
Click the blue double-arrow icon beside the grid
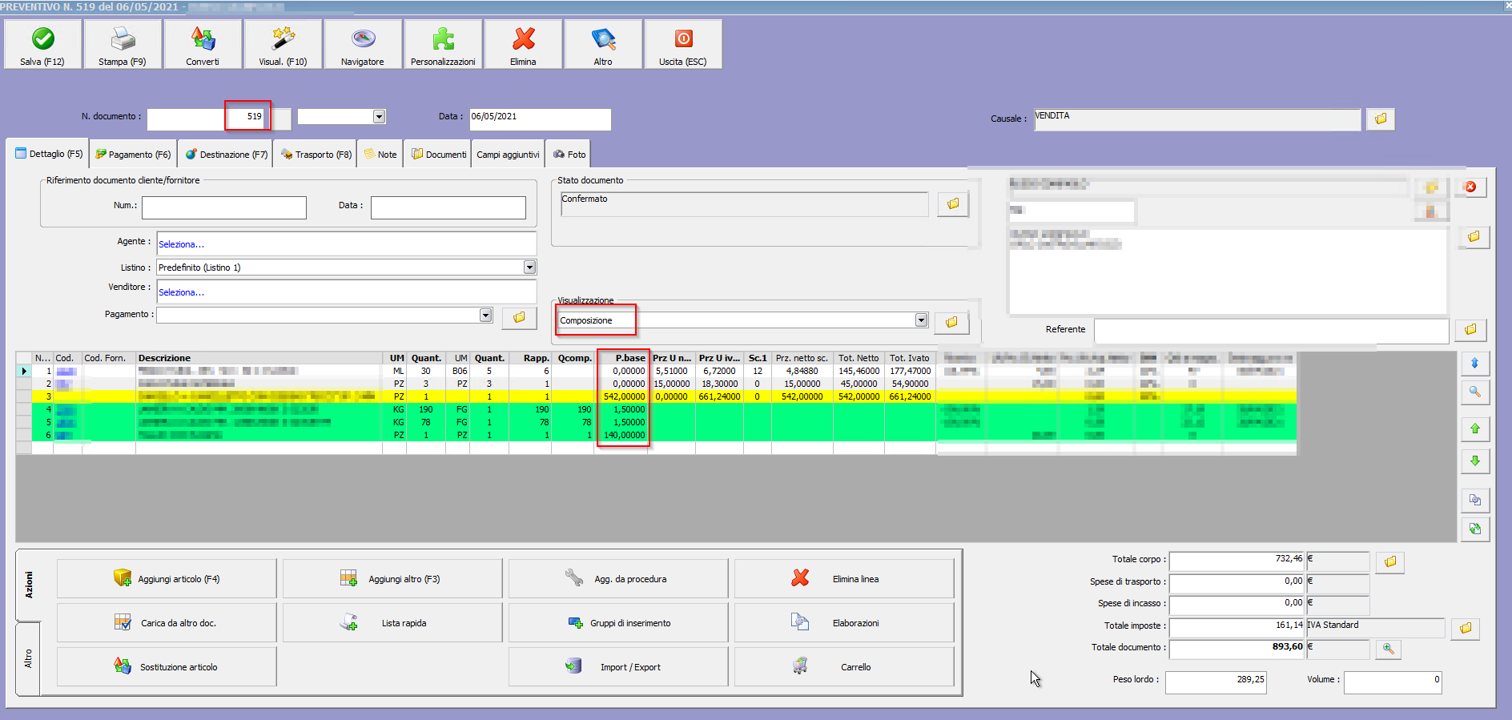[x=1474, y=364]
